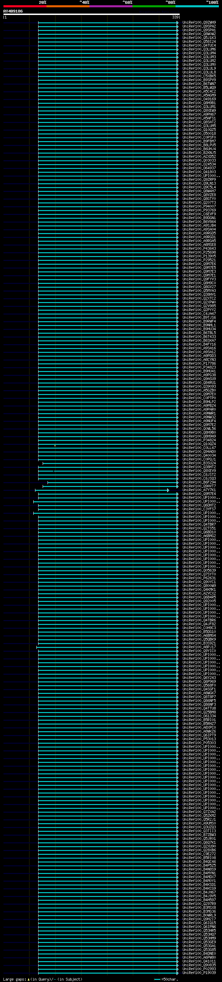222x982 pixels.
Task: Click the cyan ~100% identity legend bar
Action: 197,6
